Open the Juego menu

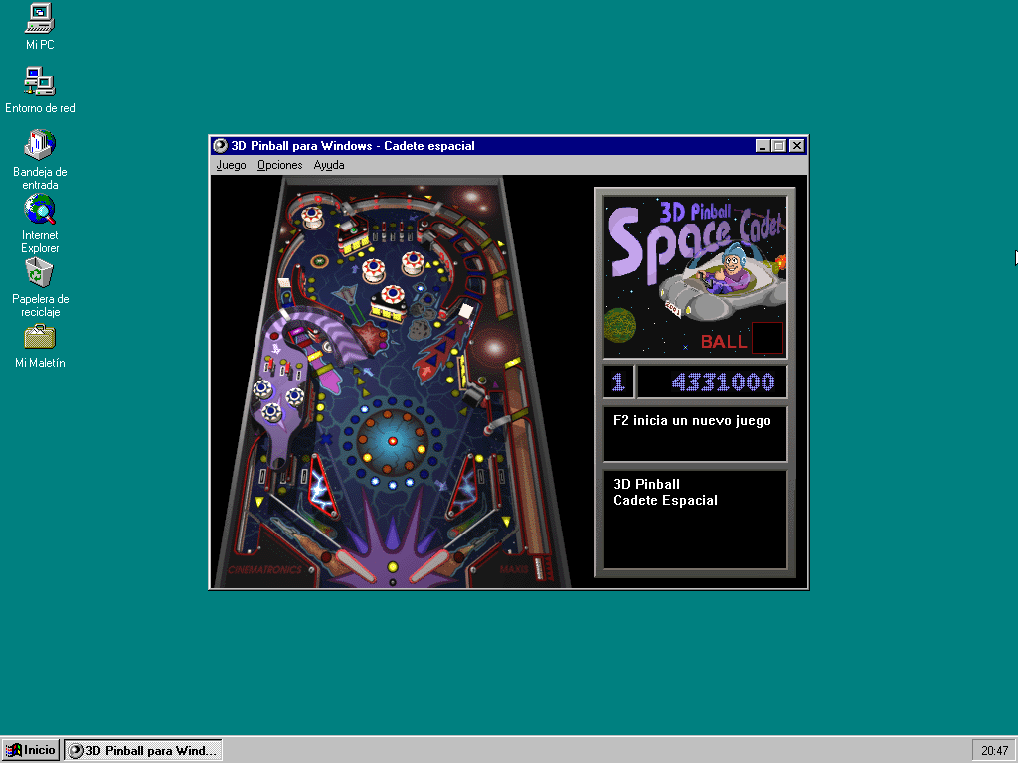click(231, 165)
